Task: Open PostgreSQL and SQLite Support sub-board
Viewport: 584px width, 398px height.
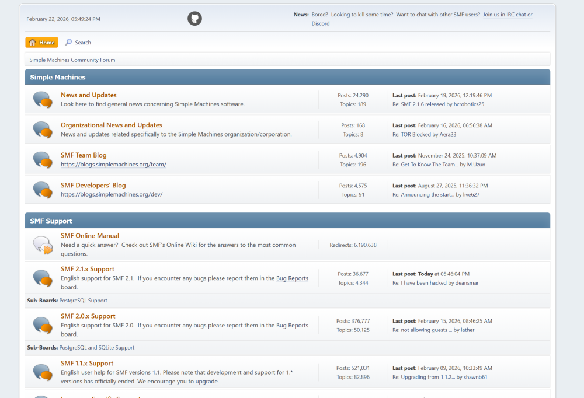Action: (x=97, y=348)
